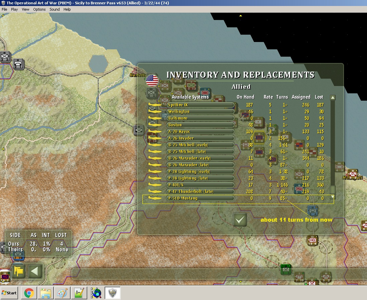Select the infantry unit counter labeled 2 2

[5, 57]
